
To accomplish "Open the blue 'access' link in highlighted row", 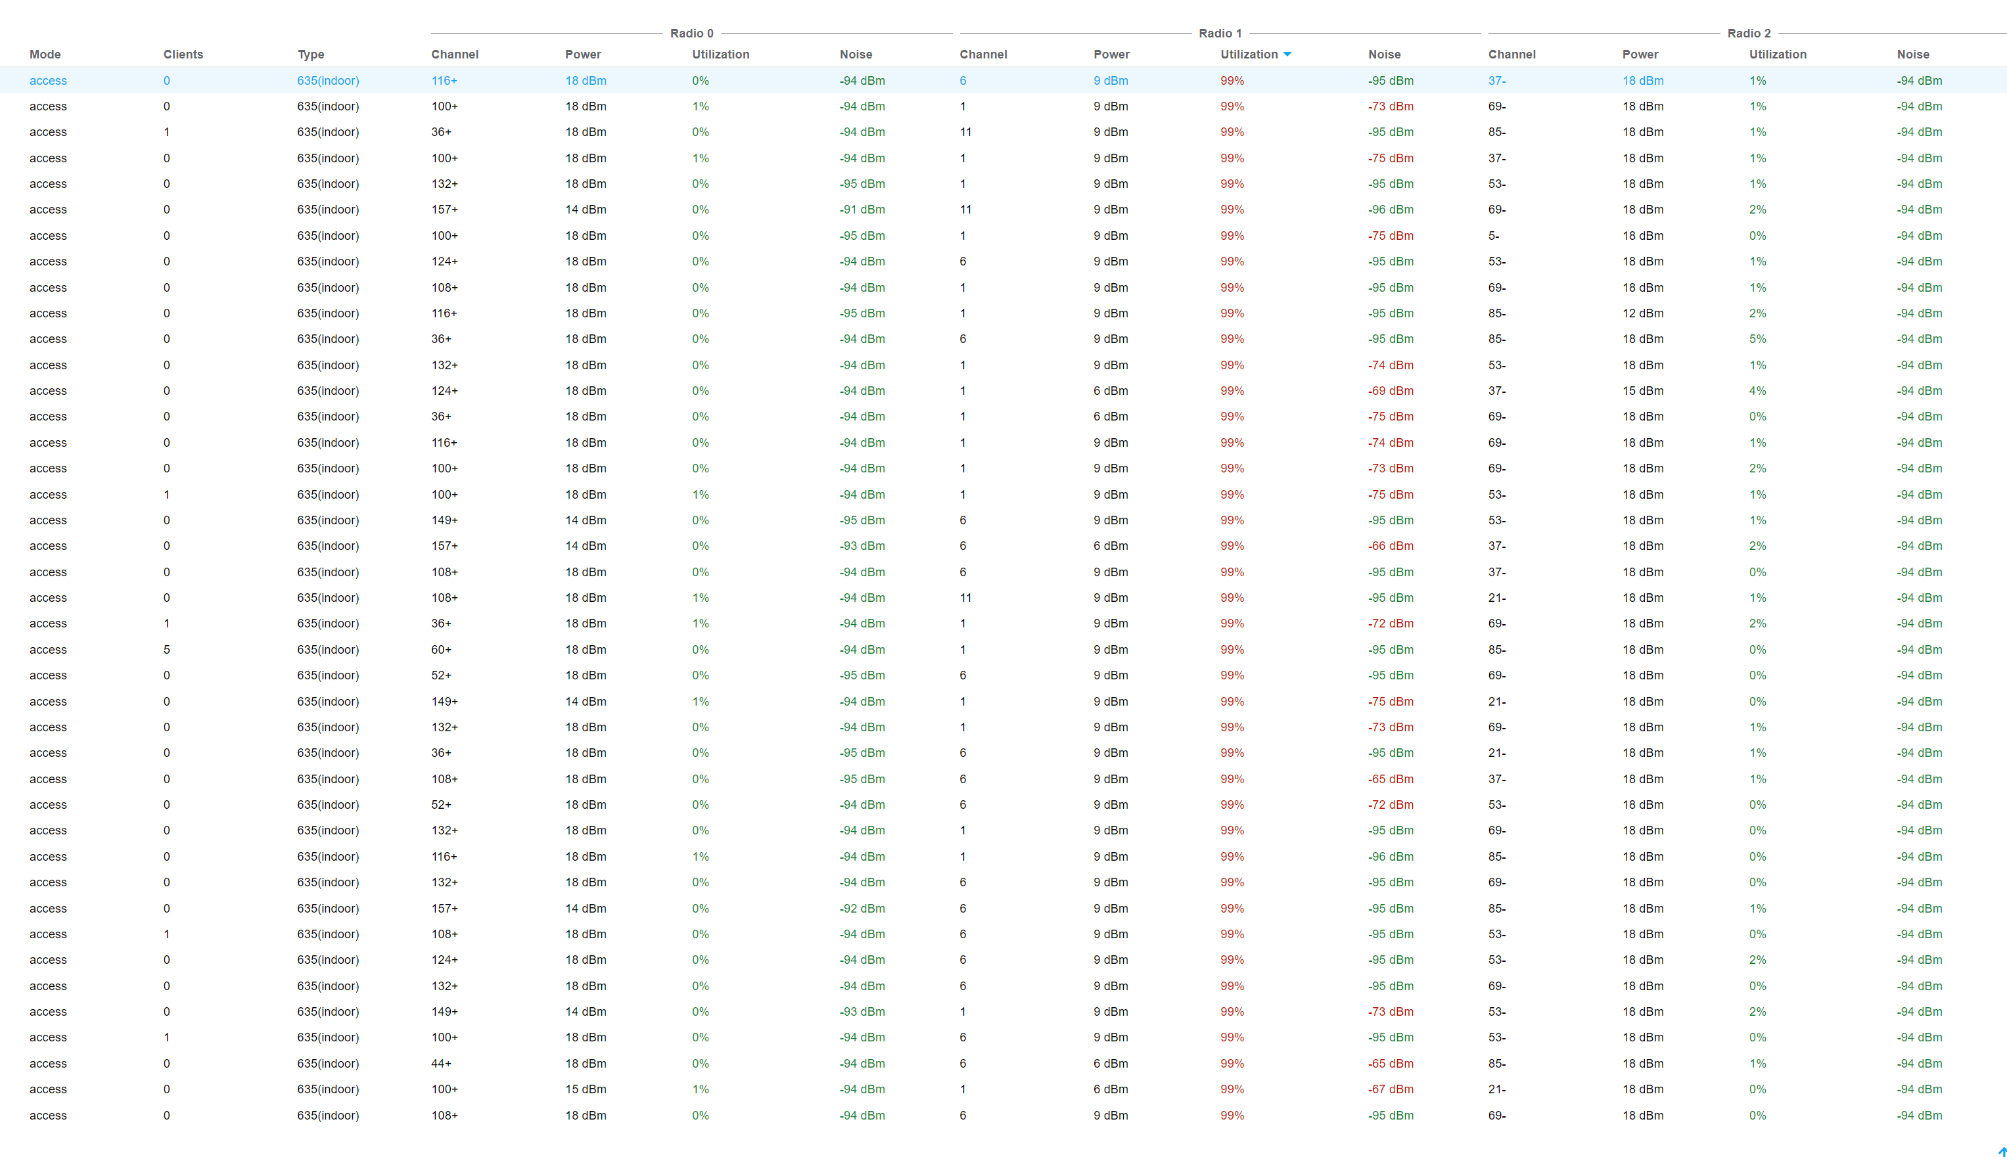I will 48,80.
